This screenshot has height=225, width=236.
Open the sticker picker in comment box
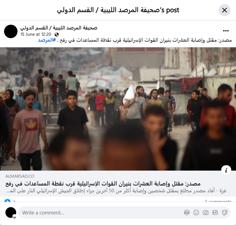(224, 213)
